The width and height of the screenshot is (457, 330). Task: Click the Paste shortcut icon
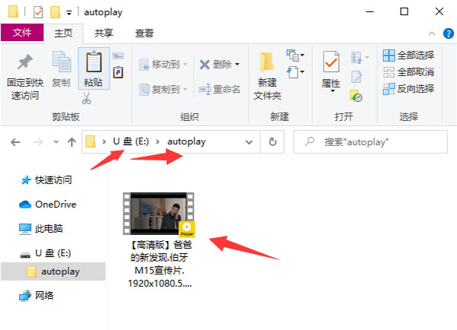pos(118,72)
